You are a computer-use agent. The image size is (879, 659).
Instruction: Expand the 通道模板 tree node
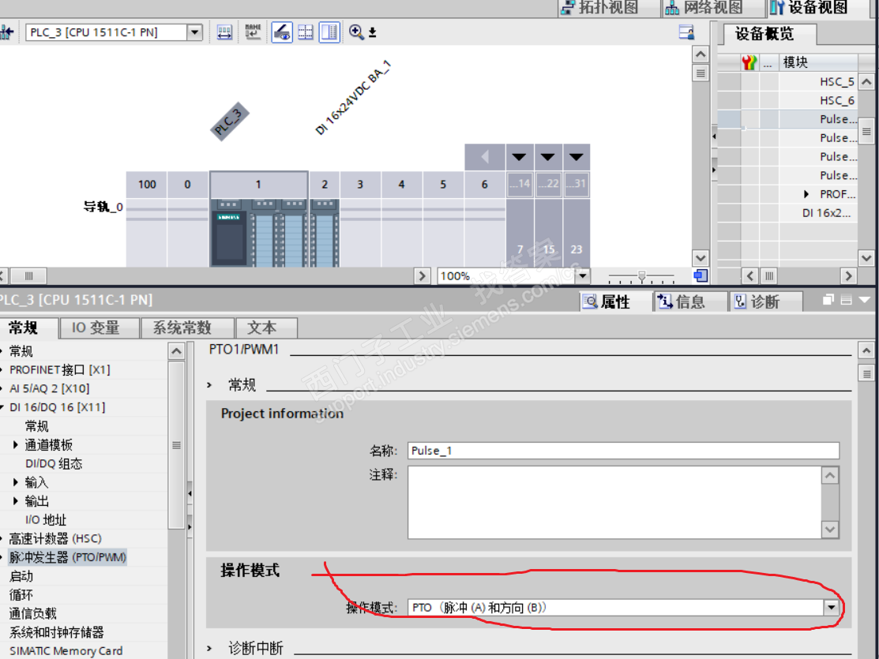pyautogui.click(x=16, y=445)
